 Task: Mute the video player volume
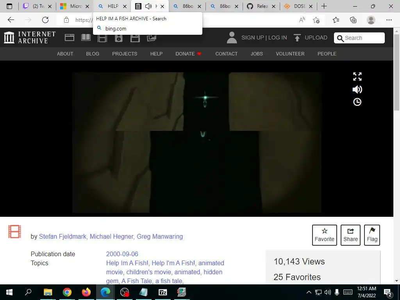click(357, 89)
